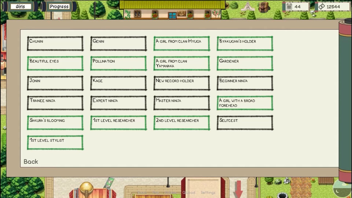Viewport: 352px width, 198px height.
Task: Select the Chunin achievement box
Action: point(55,43)
